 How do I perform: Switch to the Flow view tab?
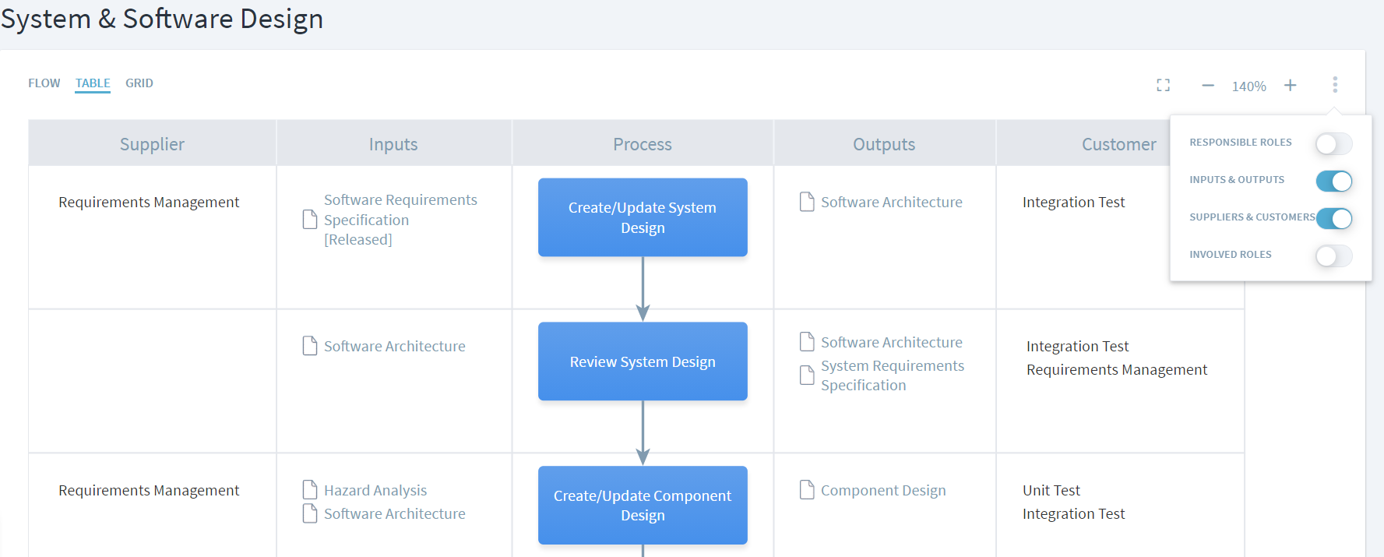click(44, 83)
